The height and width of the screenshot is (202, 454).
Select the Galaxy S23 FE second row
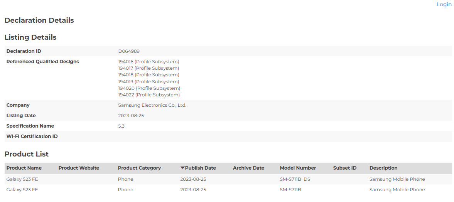(22, 190)
